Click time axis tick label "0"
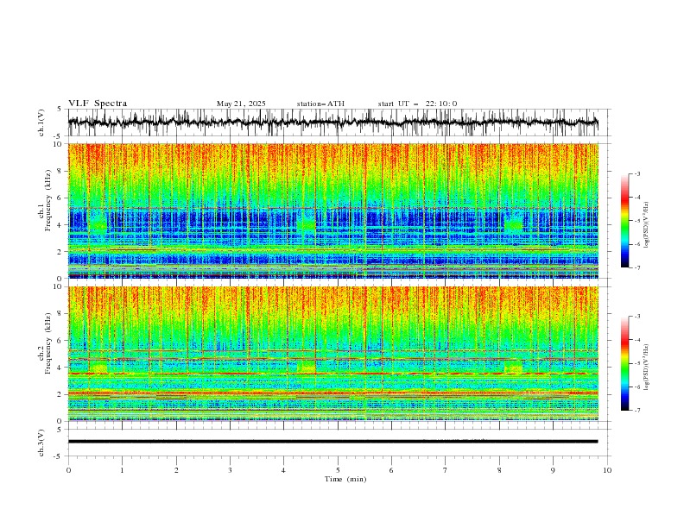Screen dimensions: 684x528 [68, 470]
